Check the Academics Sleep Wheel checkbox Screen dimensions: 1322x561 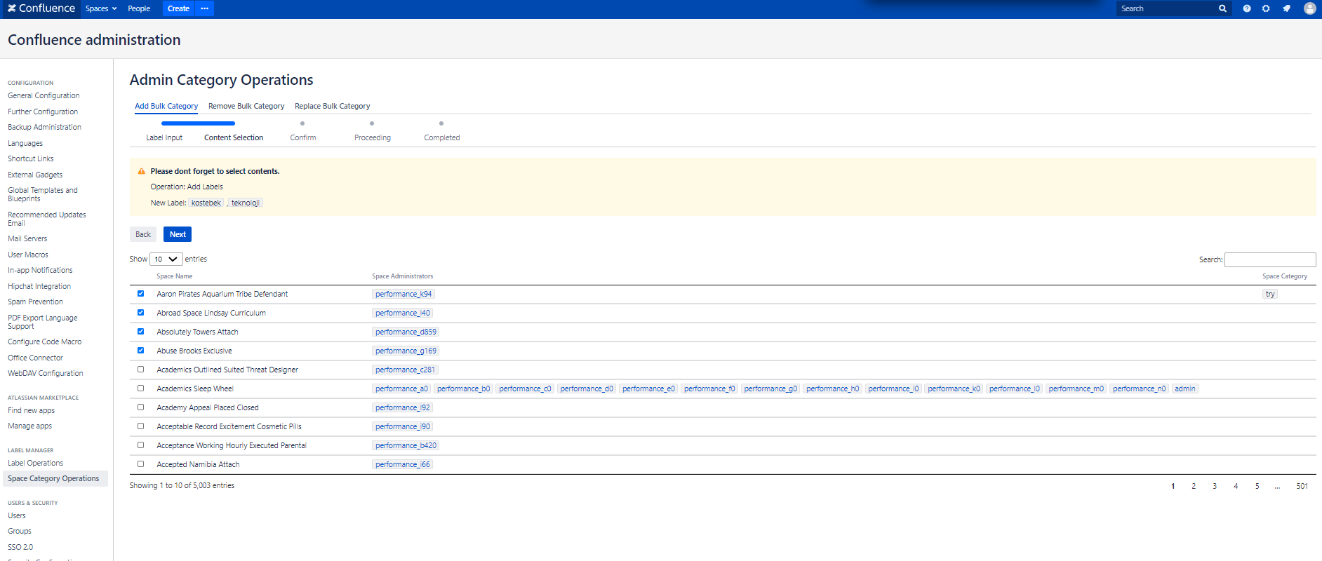[x=140, y=388]
